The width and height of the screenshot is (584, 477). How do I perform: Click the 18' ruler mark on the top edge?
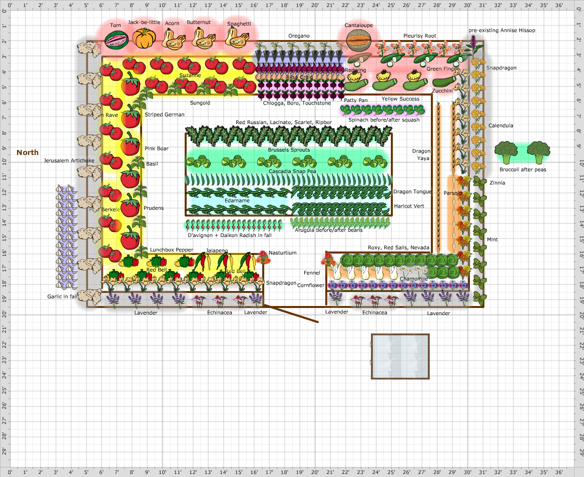[285, 5]
